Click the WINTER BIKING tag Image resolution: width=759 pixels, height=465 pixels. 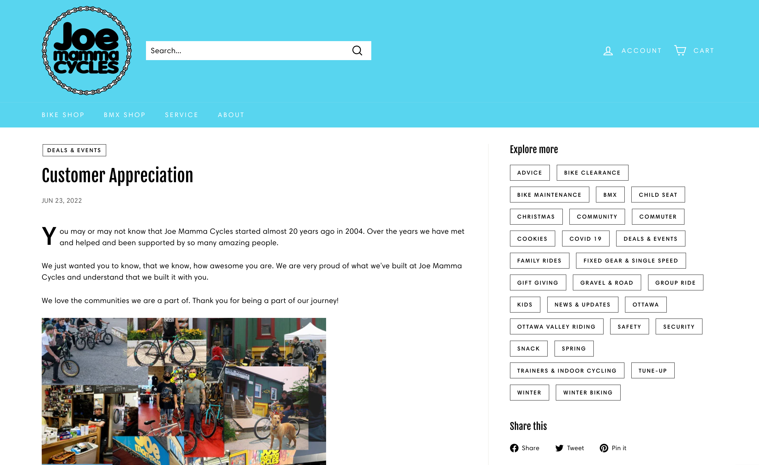pyautogui.click(x=588, y=392)
